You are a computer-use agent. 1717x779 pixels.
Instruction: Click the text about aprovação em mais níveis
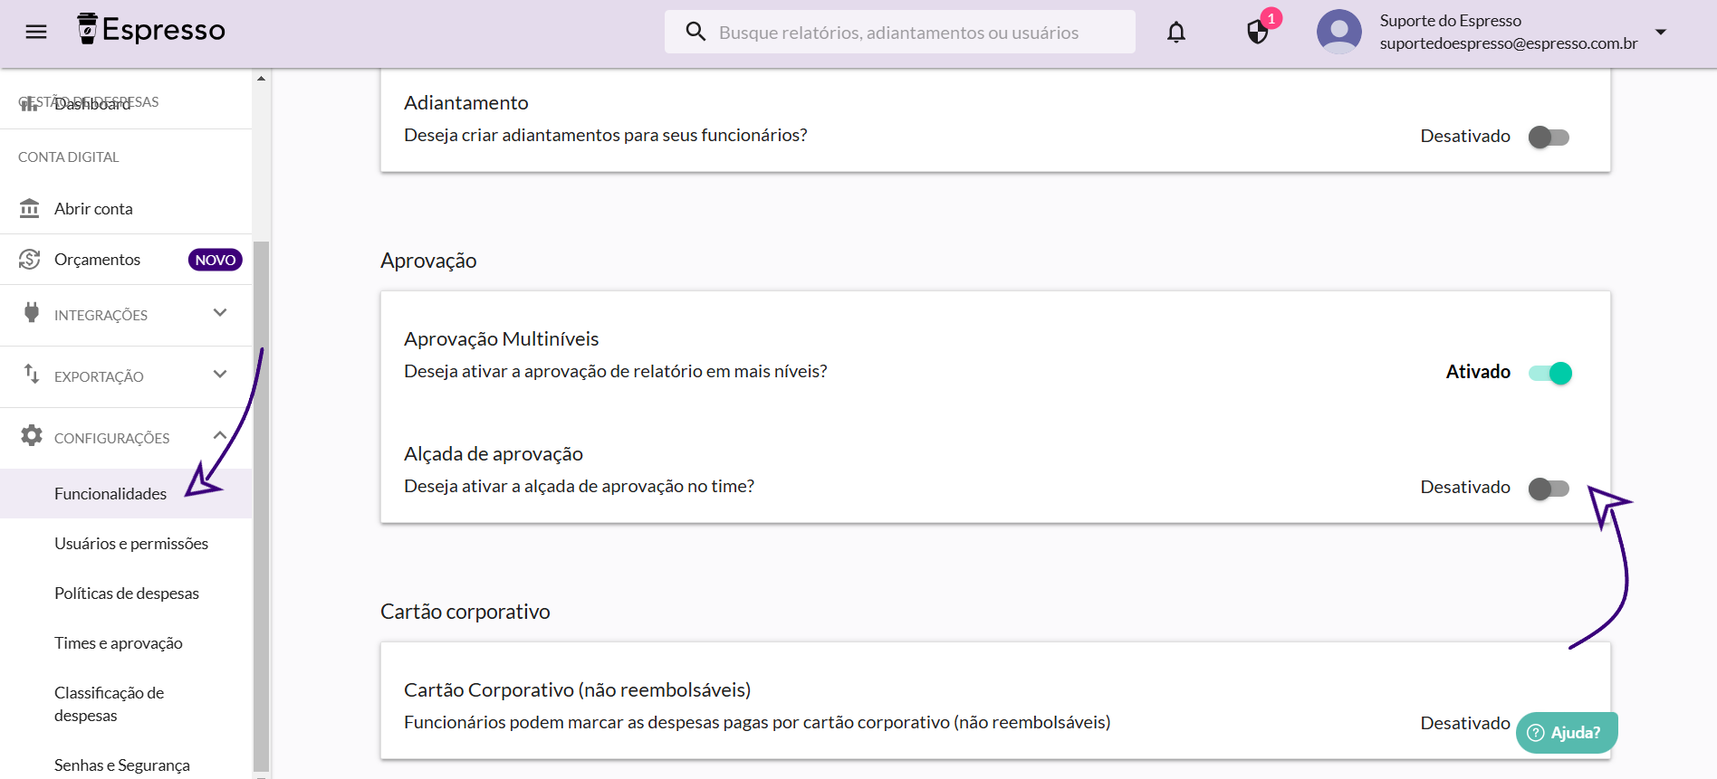[x=615, y=371]
